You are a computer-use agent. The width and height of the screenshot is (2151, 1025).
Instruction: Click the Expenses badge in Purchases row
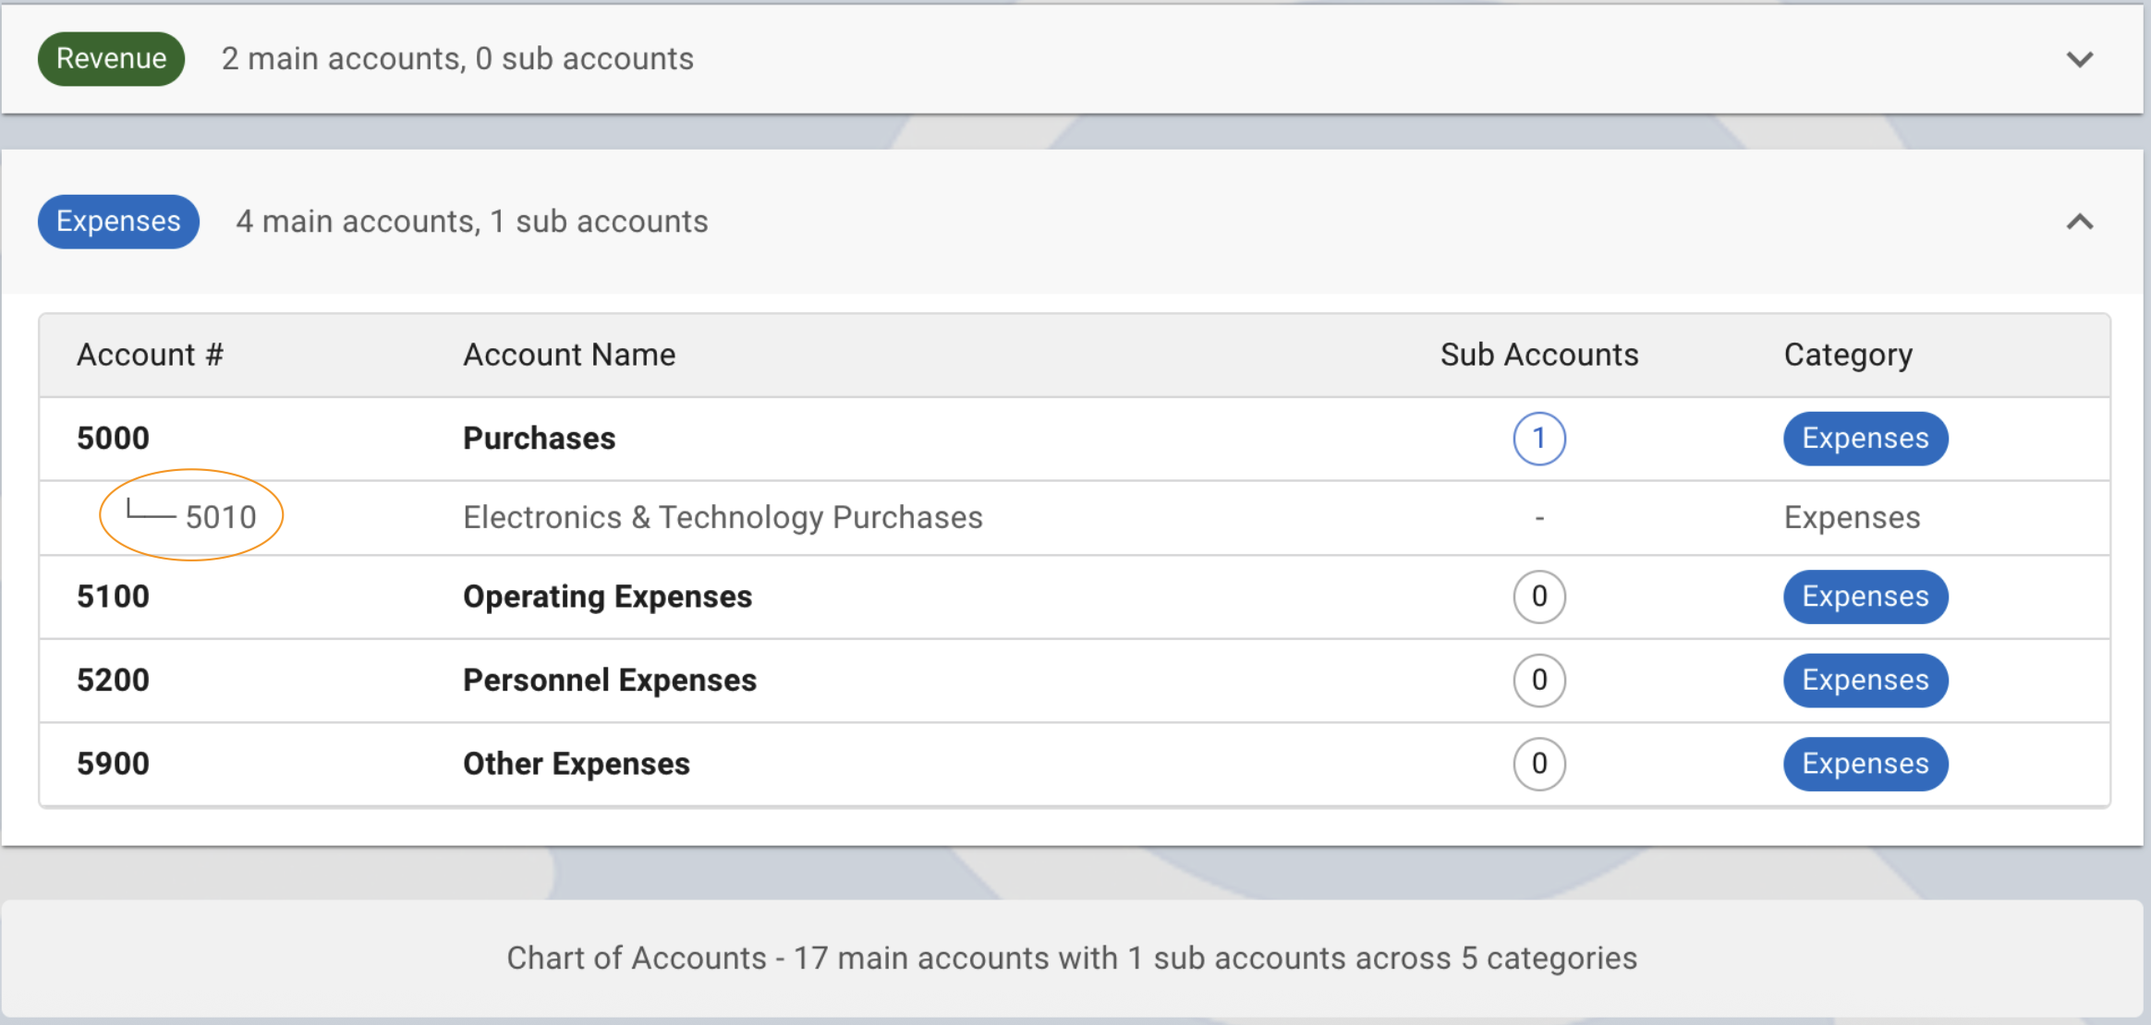[x=1865, y=439]
